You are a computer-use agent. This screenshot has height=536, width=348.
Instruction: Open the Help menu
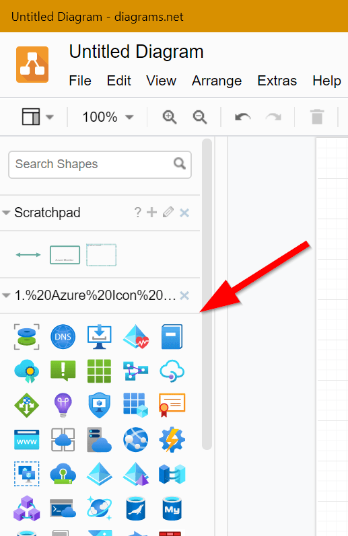coord(326,81)
